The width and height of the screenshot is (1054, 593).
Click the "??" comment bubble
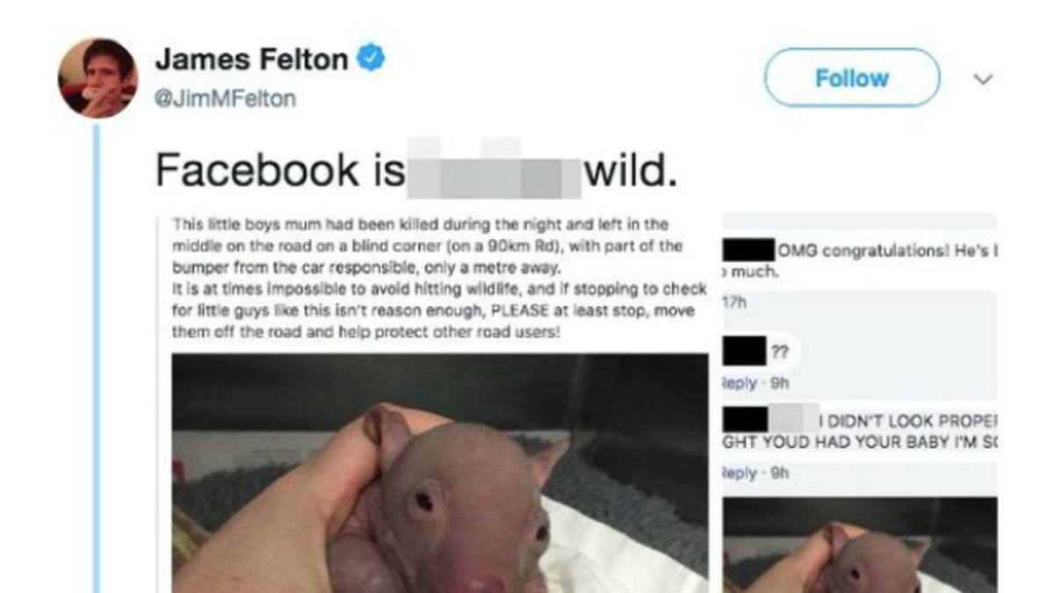(x=779, y=353)
